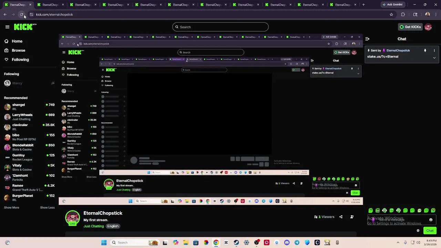
Task: Open the chat settings gear
Action: [x=418, y=231]
